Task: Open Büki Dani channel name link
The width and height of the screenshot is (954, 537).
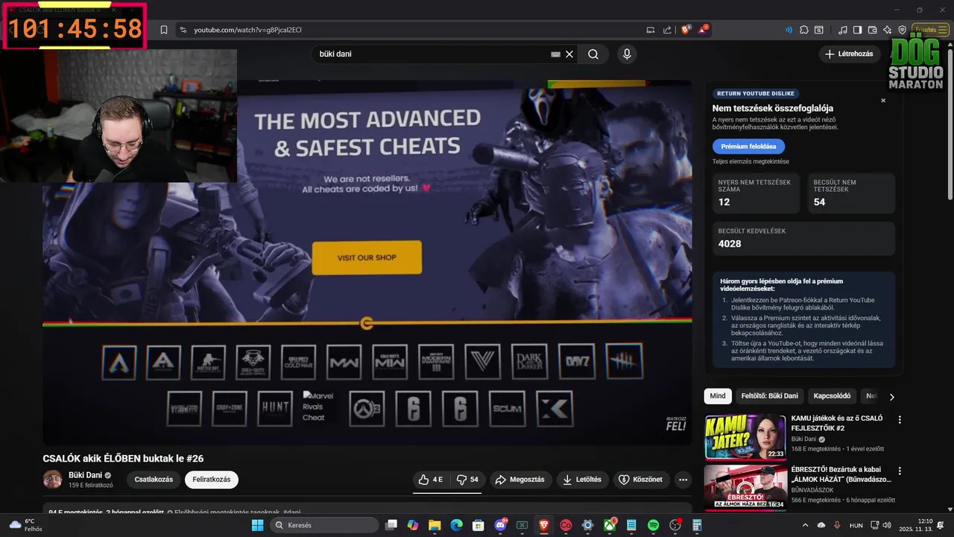Action: [85, 475]
